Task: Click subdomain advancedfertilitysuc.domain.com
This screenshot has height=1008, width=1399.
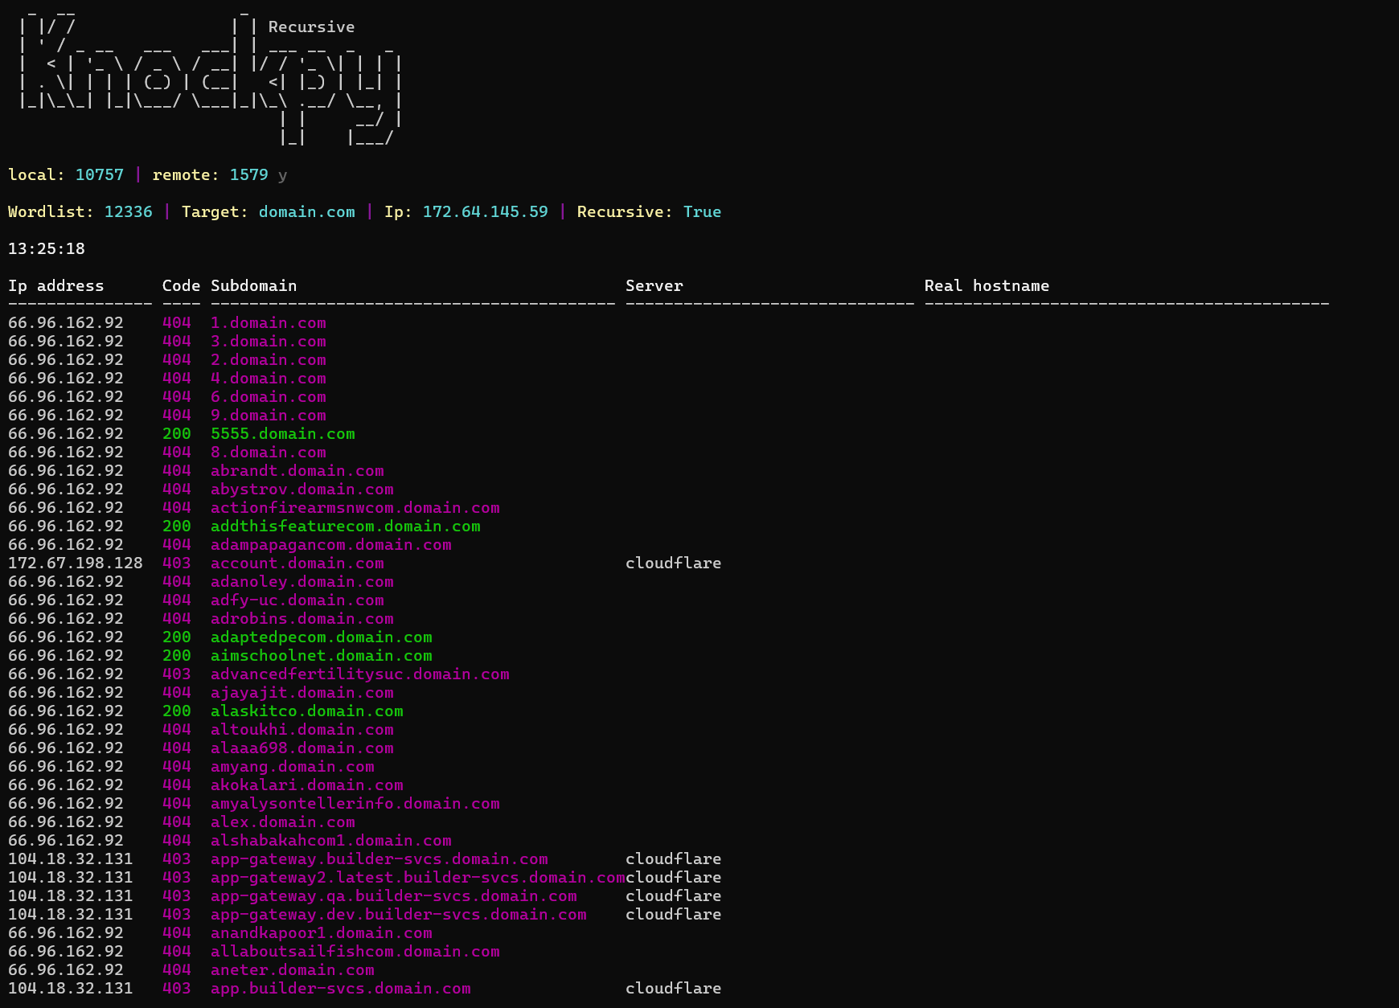Action: (360, 674)
